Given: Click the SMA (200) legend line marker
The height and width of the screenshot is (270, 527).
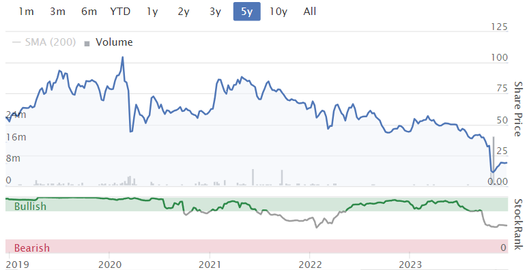Looking at the screenshot, I should pos(16,42).
